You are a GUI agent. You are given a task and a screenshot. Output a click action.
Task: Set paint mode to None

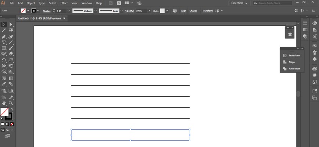(12, 124)
